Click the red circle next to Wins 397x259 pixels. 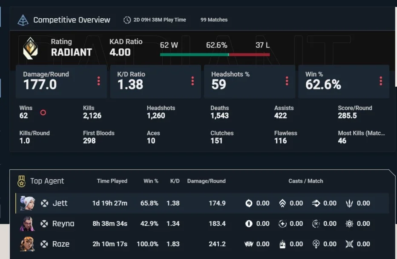coord(43,113)
